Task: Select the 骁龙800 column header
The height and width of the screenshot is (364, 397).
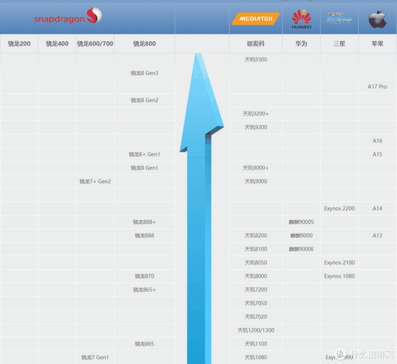Action: point(145,44)
